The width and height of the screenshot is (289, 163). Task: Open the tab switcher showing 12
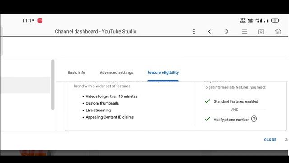261,31
